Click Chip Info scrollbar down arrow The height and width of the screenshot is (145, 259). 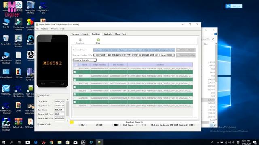point(68,120)
